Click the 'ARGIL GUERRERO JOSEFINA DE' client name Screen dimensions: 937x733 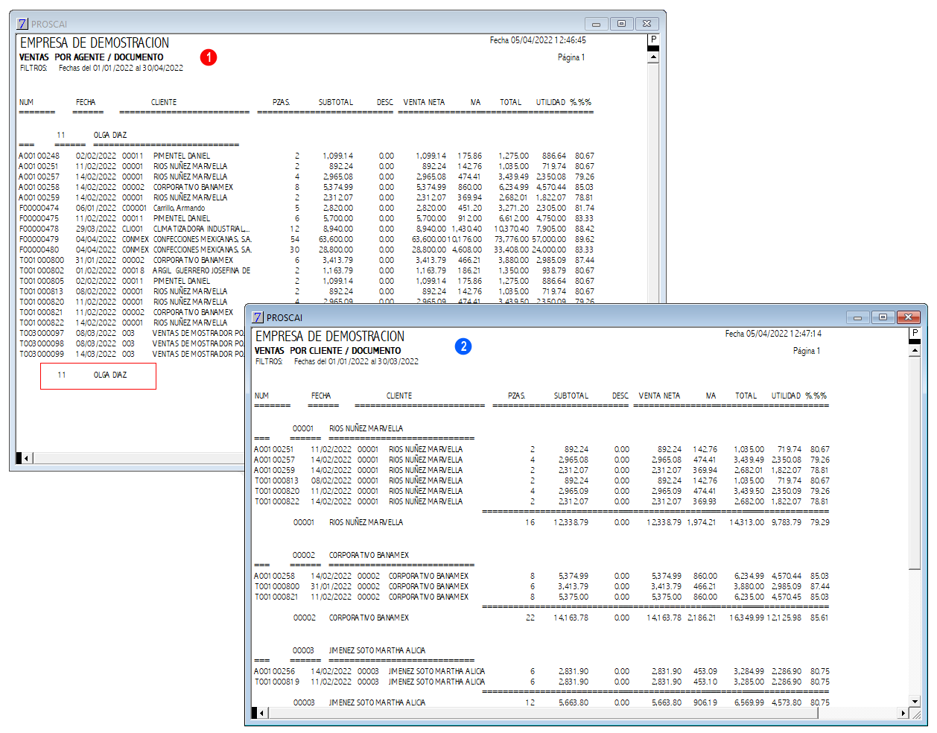click(201, 270)
